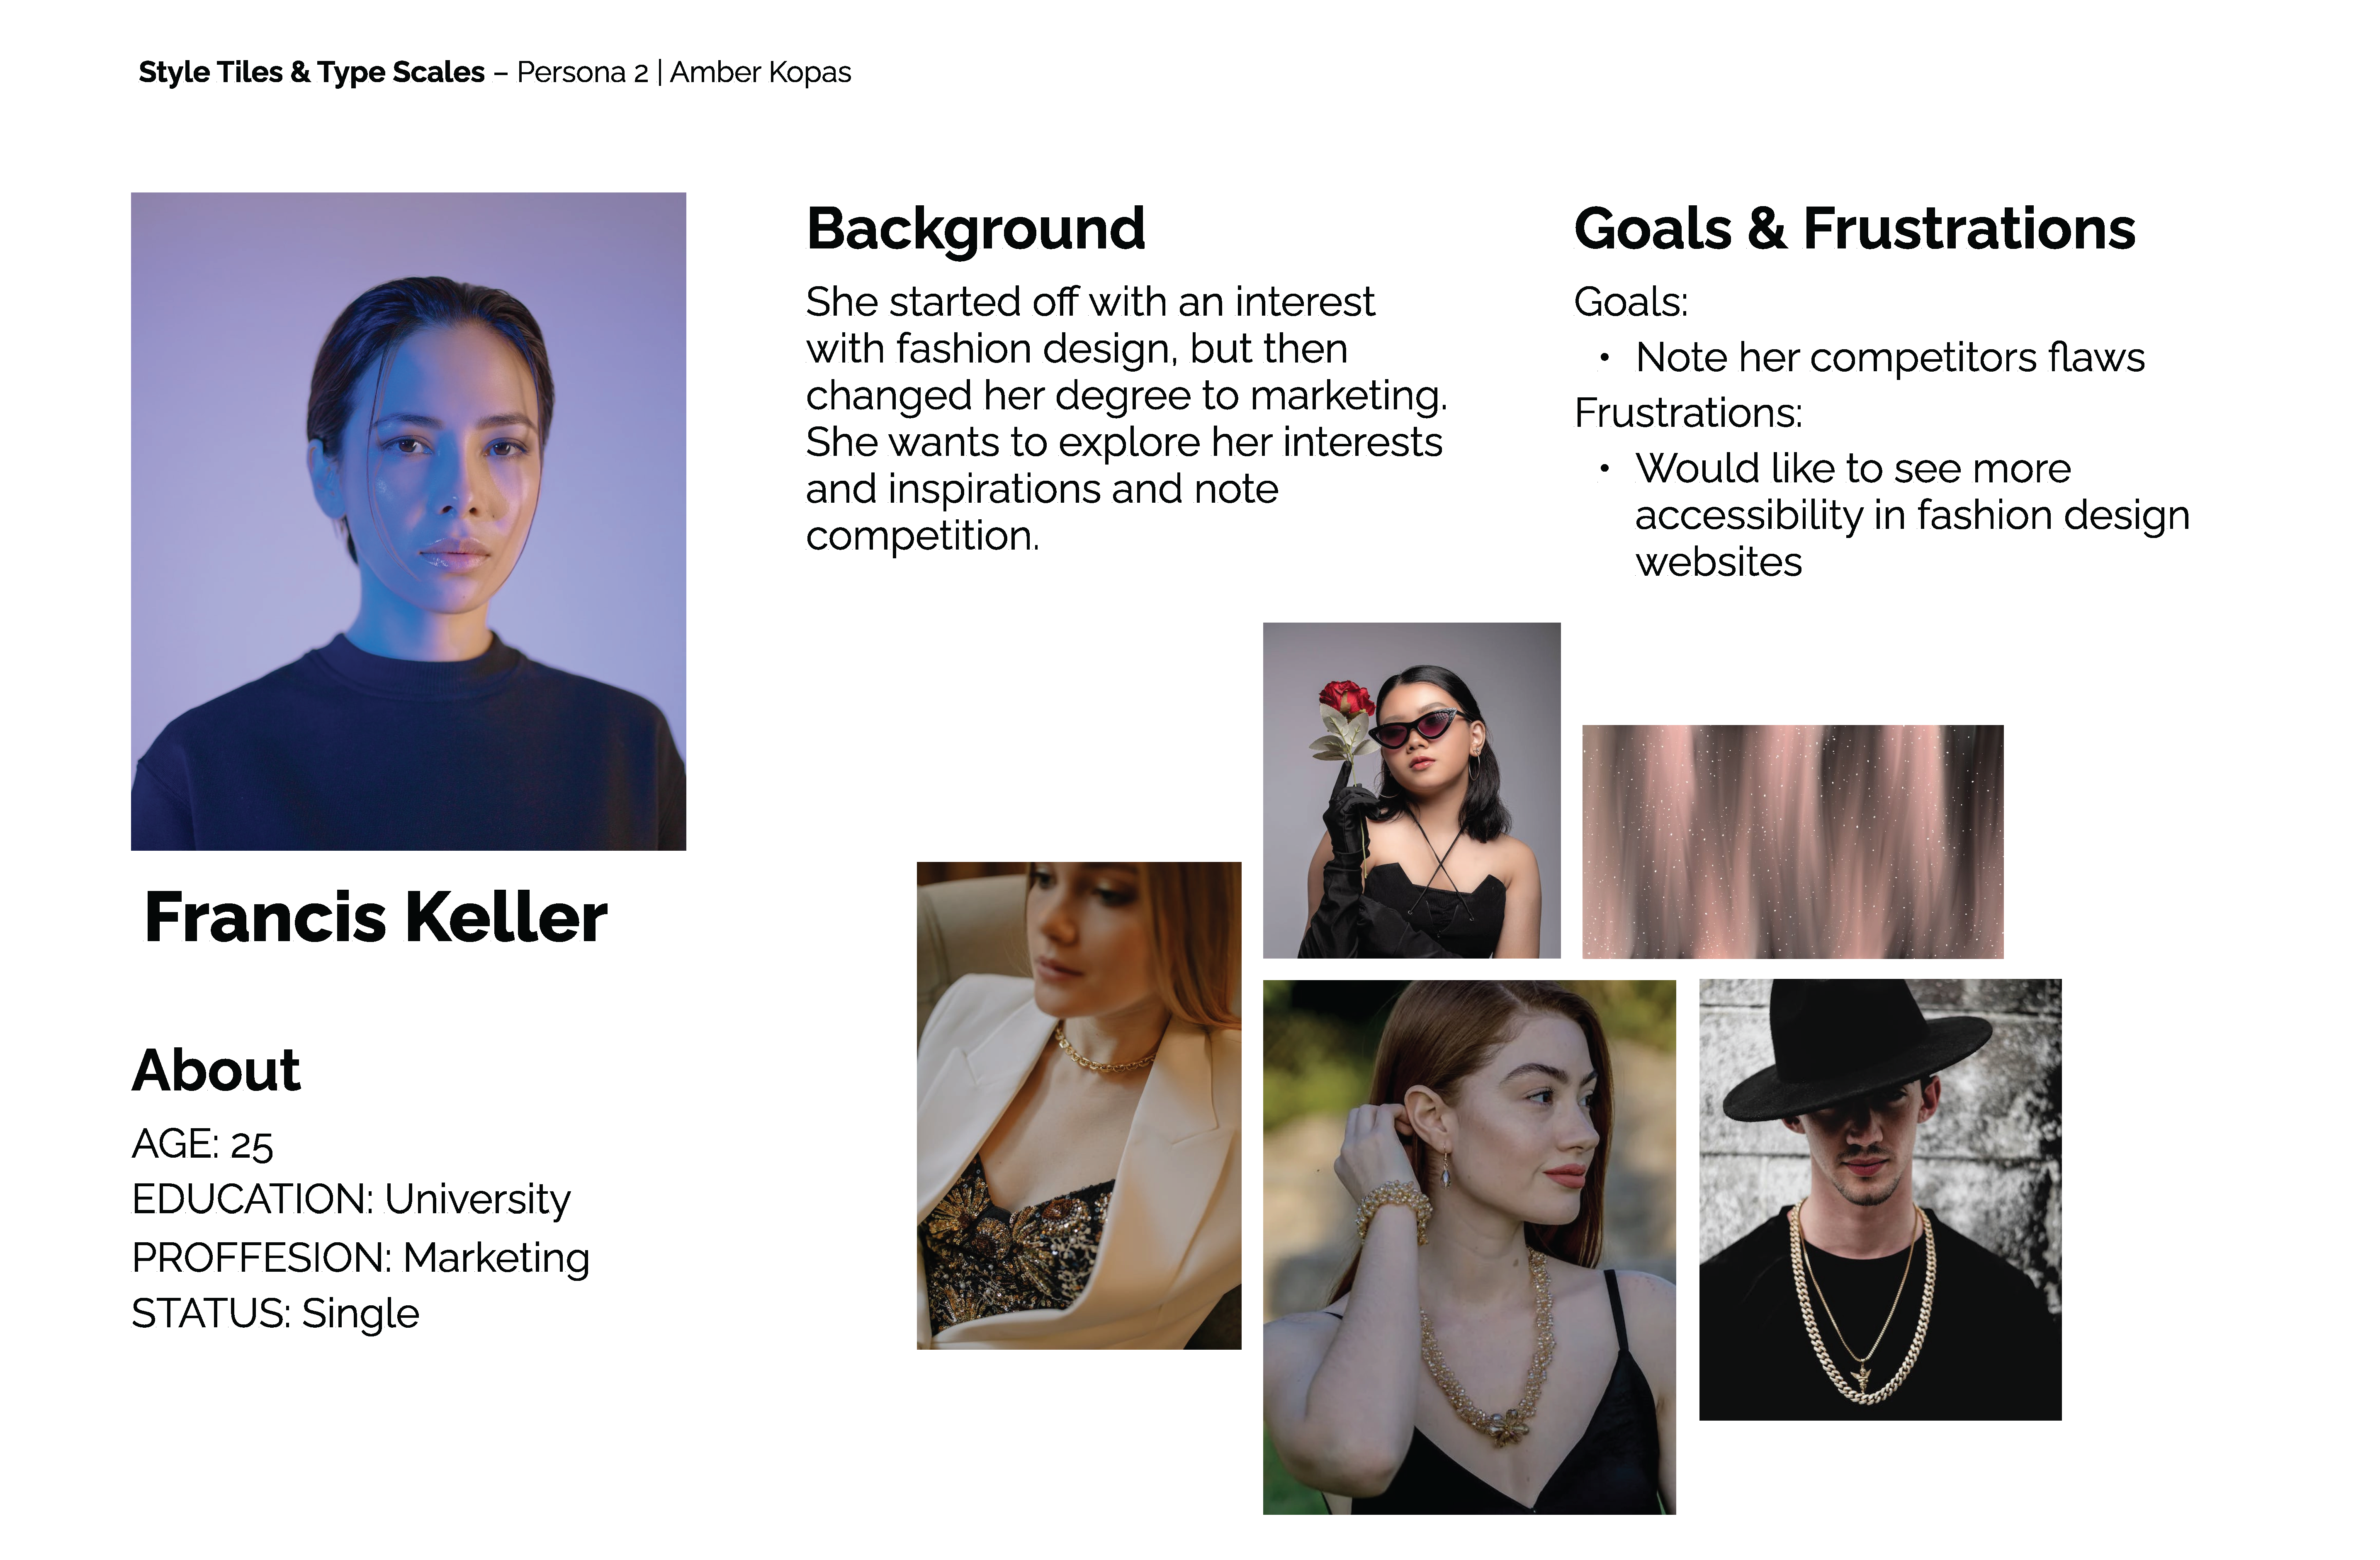Viewport: 2380px width, 1560px height.
Task: Click the pink glitter curtain texture image
Action: [1792, 842]
